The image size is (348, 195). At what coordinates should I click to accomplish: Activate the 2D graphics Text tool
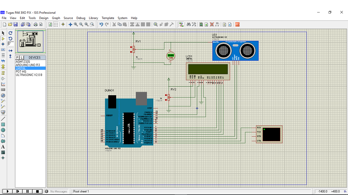3,147
